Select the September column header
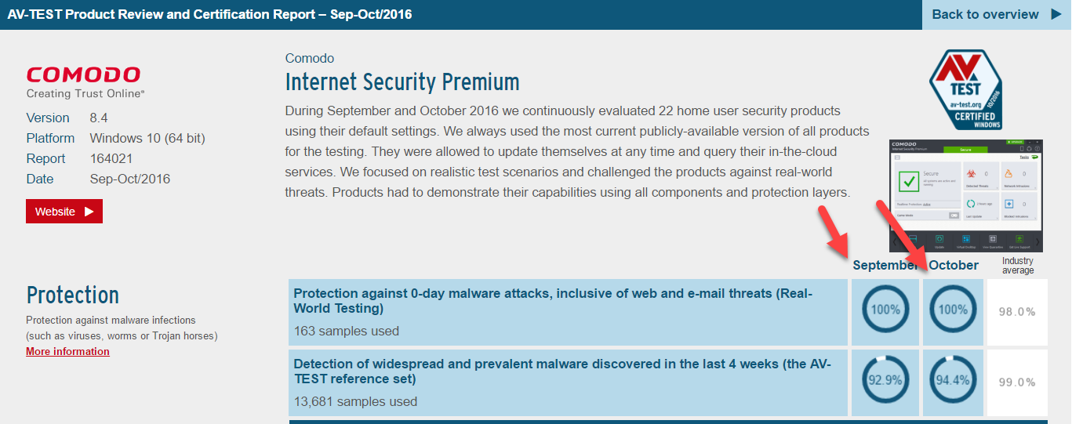The image size is (1072, 424). click(x=885, y=265)
